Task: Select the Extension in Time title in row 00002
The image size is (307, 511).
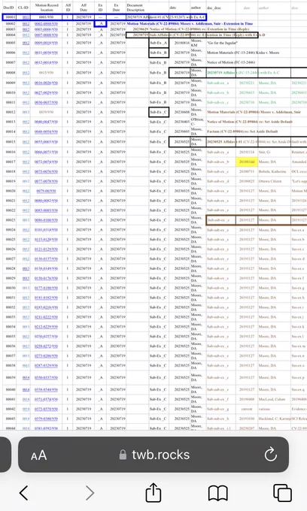Action: (x=190, y=24)
